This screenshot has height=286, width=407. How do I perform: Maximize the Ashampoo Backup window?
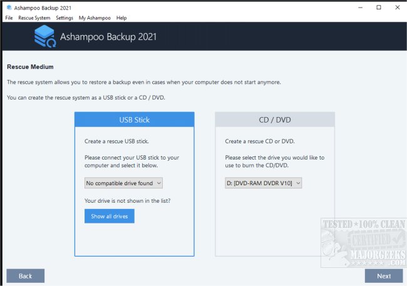[379, 8]
